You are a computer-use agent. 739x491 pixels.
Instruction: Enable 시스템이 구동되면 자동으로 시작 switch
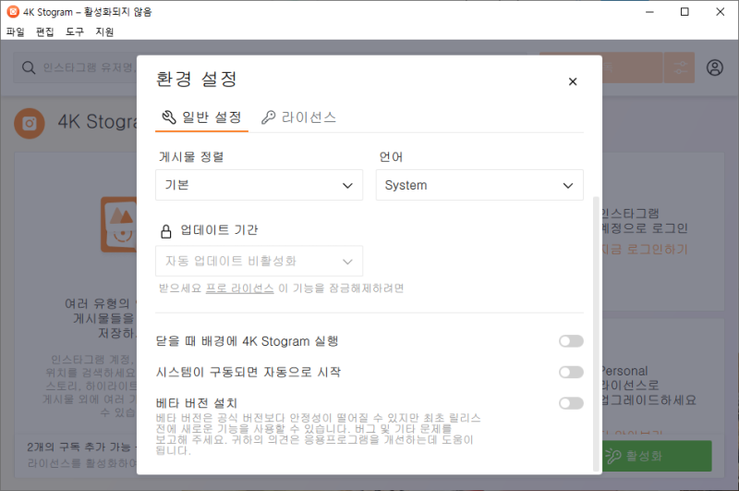pyautogui.click(x=571, y=372)
